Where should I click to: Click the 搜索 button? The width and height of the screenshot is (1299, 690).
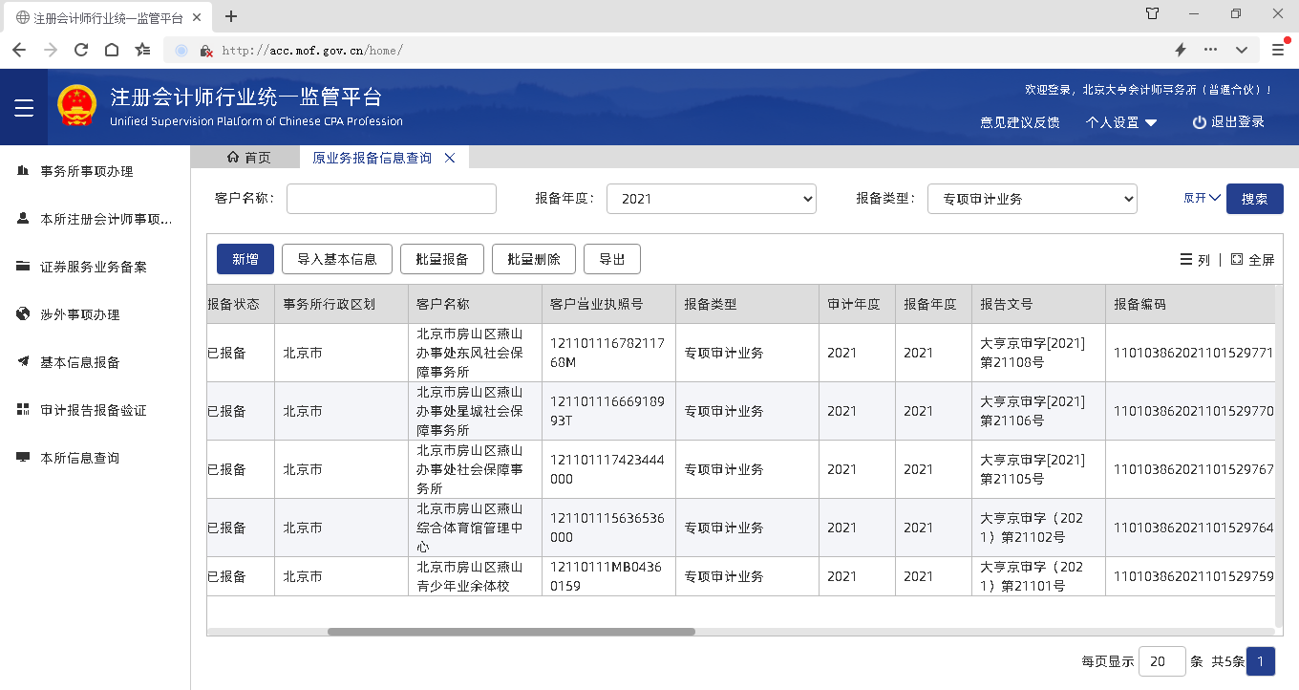click(1254, 199)
